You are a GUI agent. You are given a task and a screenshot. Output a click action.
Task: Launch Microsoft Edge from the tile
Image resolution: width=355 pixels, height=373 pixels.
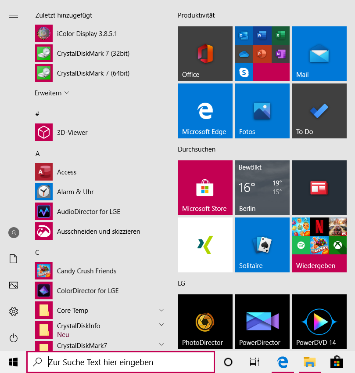205,111
